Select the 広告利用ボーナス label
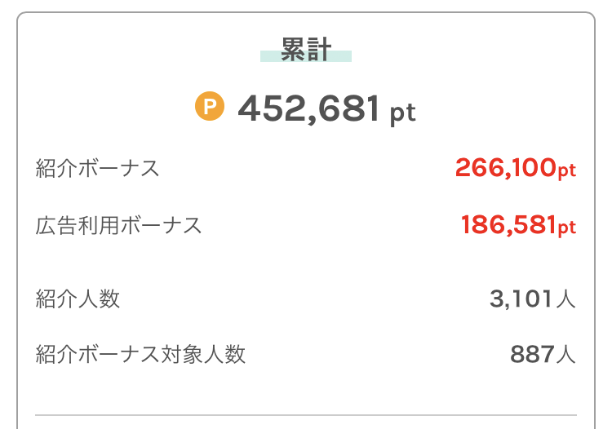 pos(118,225)
